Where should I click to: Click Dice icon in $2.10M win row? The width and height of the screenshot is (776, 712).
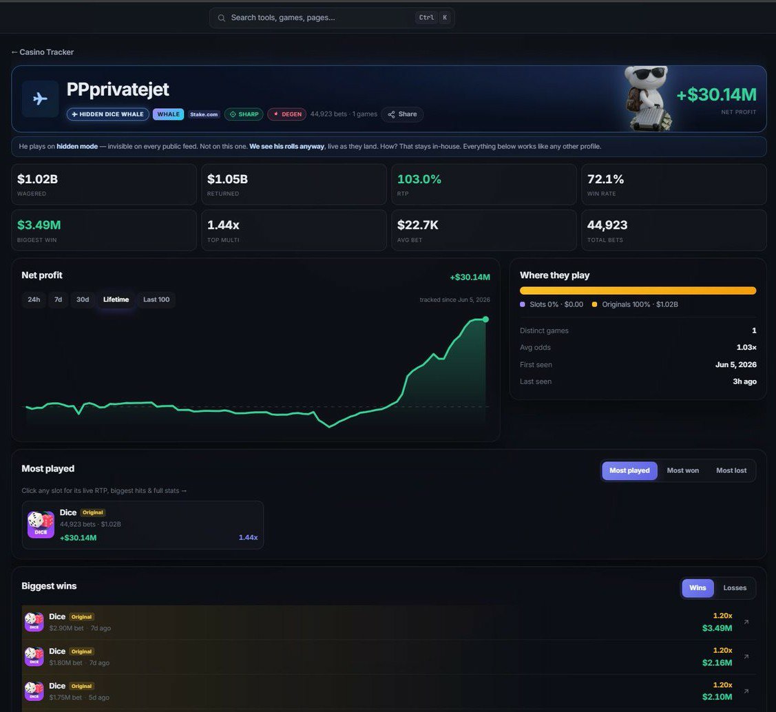[x=34, y=691]
